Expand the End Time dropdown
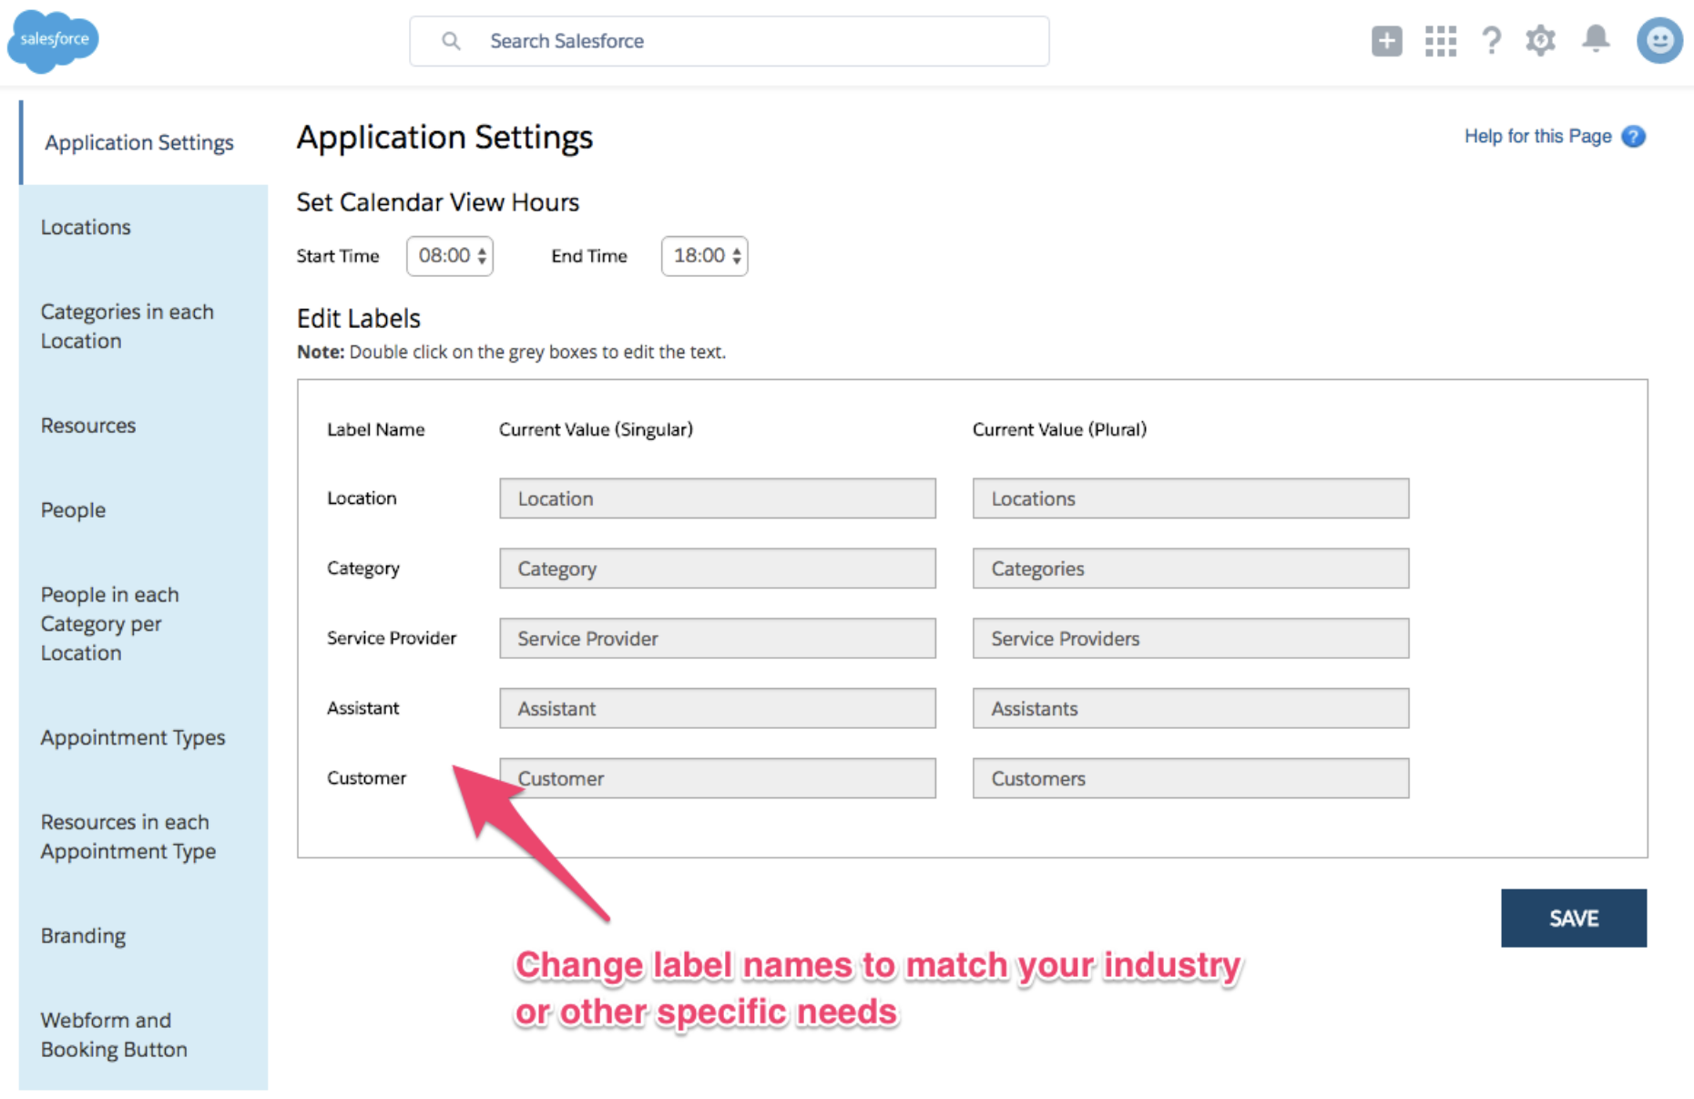This screenshot has height=1099, width=1694. click(x=704, y=256)
